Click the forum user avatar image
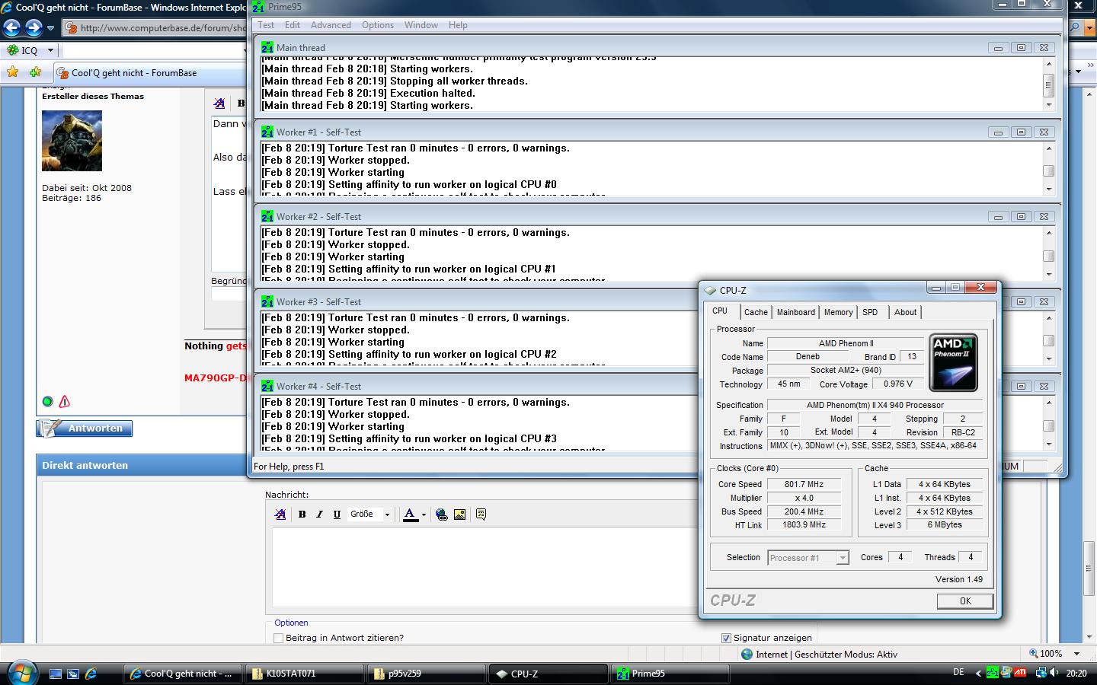The height and width of the screenshot is (685, 1097). coord(72,141)
